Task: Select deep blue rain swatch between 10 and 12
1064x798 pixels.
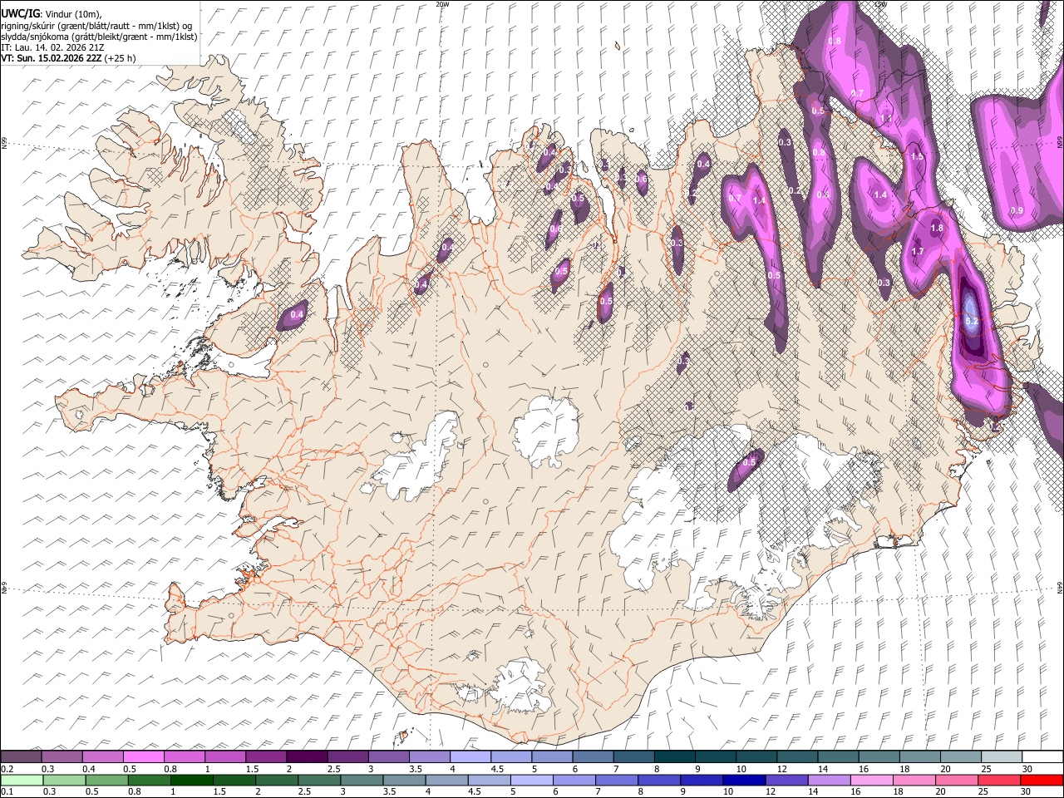Action: pyautogui.click(x=744, y=780)
